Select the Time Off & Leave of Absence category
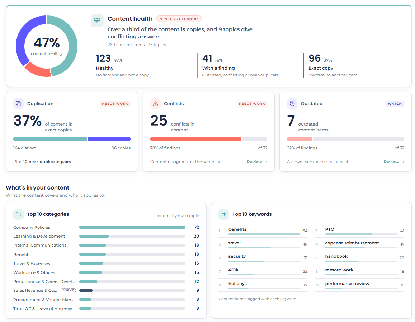Image resolution: width=415 pixels, height=322 pixels. [106, 308]
